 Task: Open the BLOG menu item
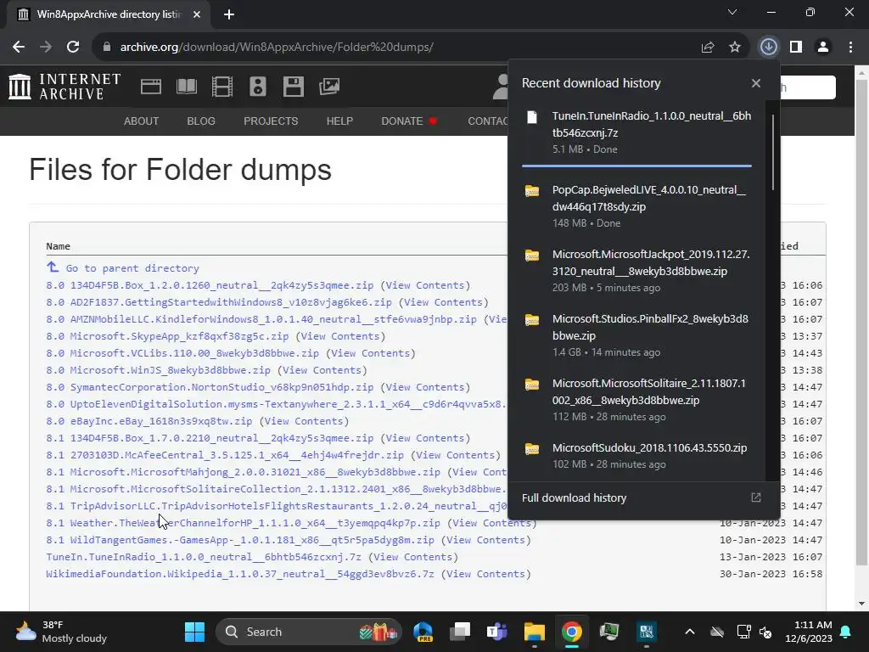click(201, 121)
